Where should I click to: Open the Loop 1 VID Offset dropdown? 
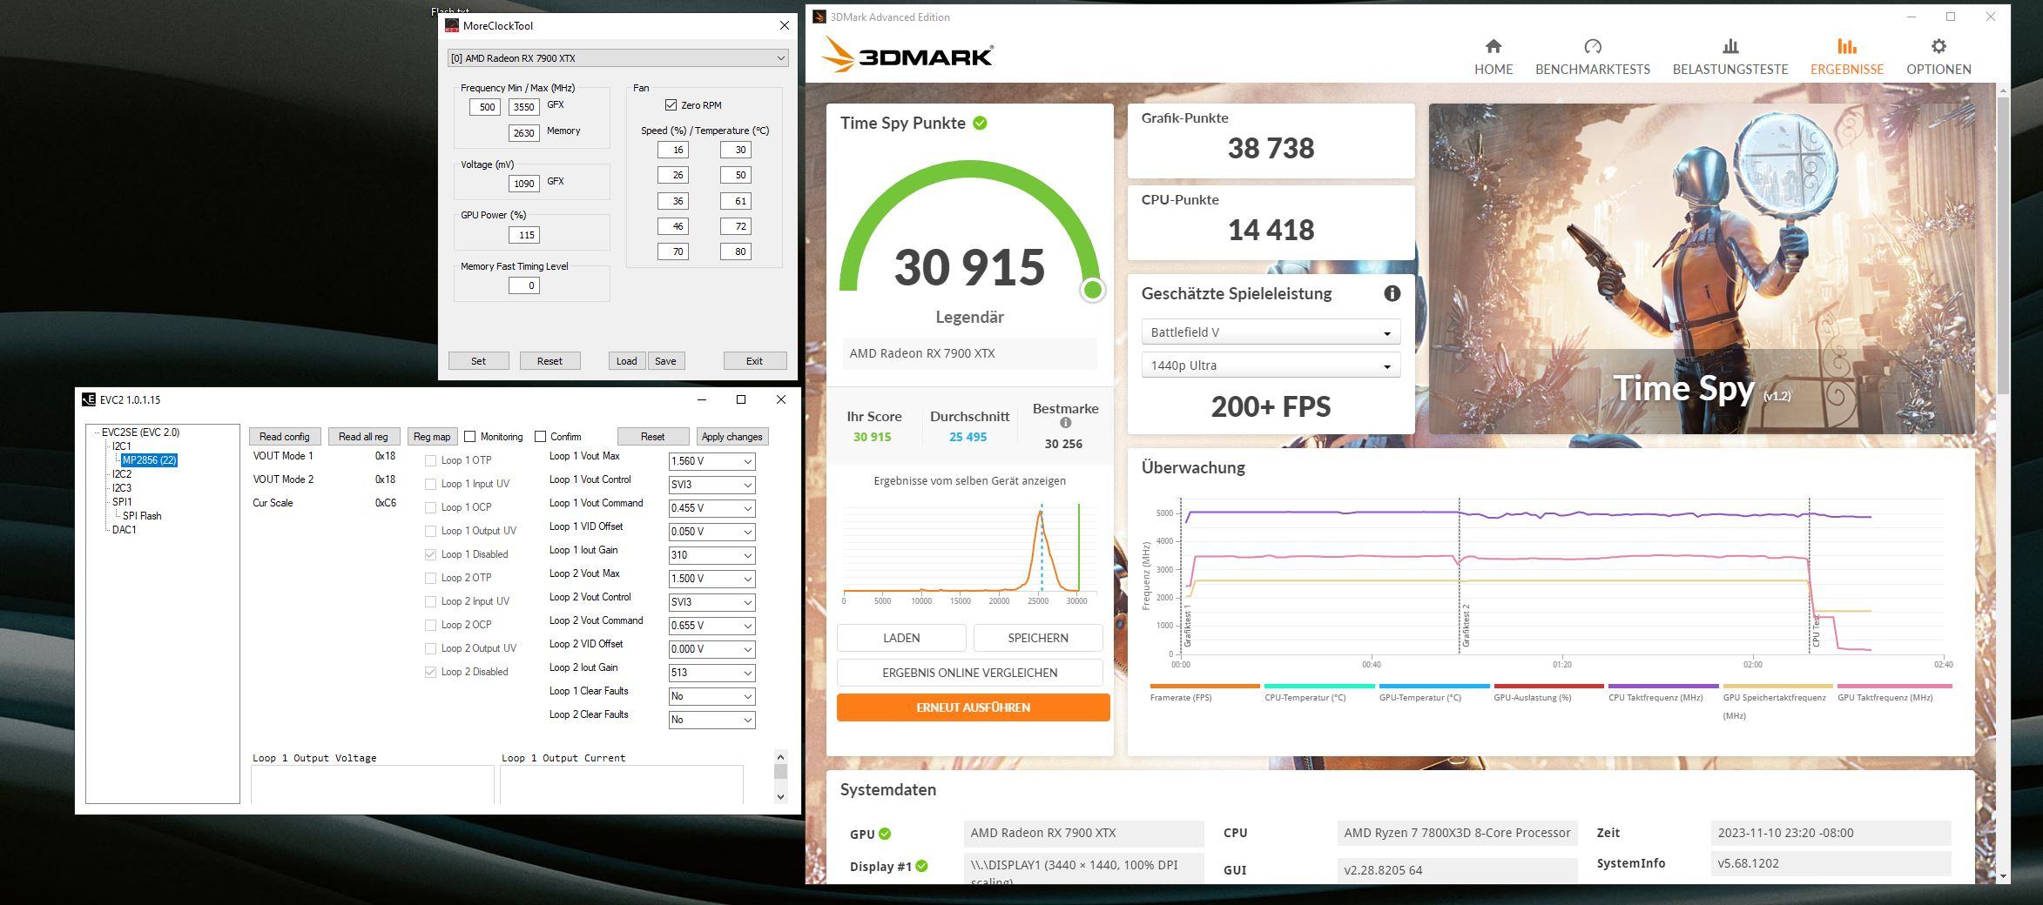point(711,532)
